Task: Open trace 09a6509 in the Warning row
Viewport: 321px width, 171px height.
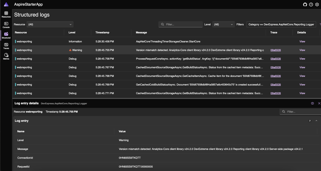Action: [276, 50]
